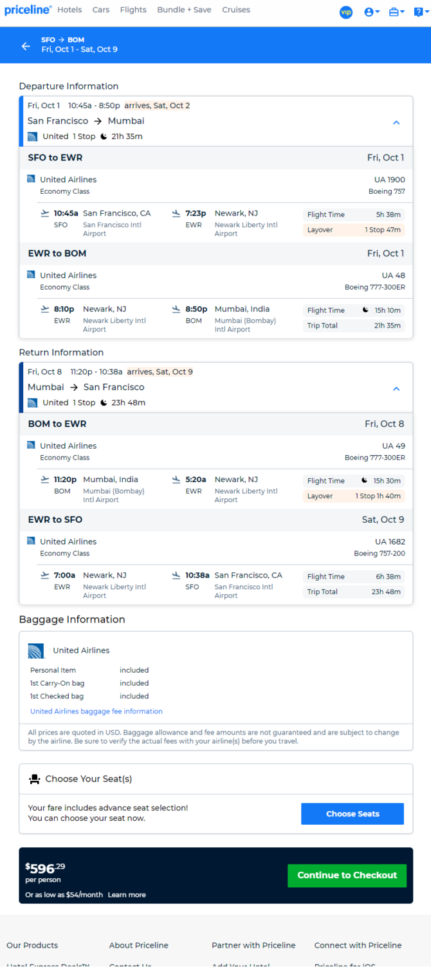The image size is (431, 967).
Task: Click 'arrives, Sat, Oct 9' notice
Action: [160, 372]
